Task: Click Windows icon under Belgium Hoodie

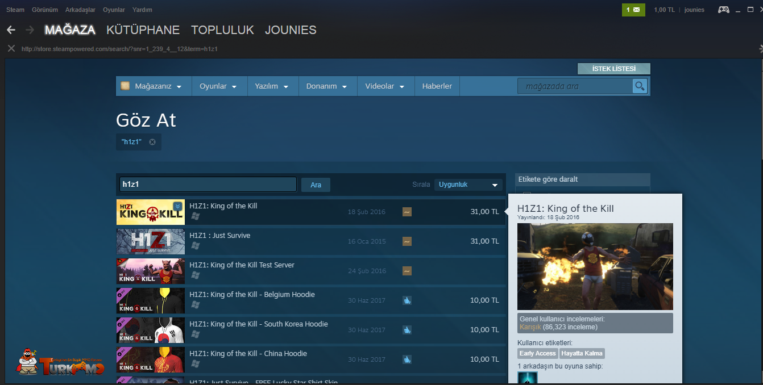Action: 196,305
